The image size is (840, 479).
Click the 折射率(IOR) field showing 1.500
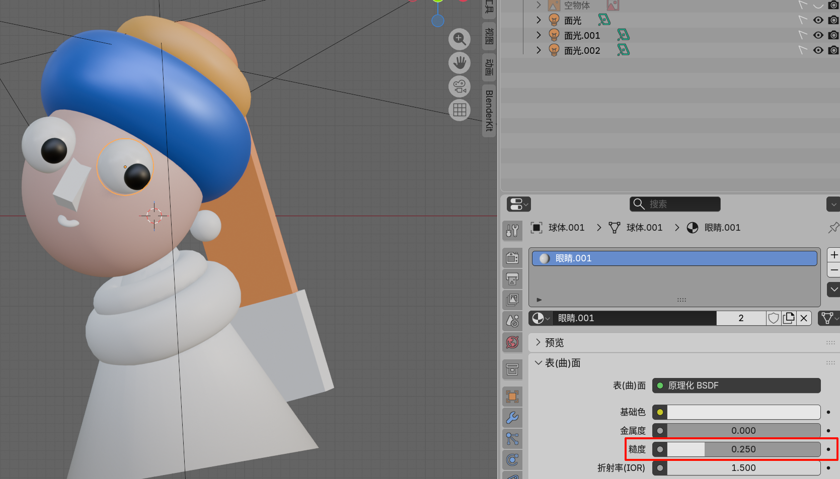tap(744, 468)
